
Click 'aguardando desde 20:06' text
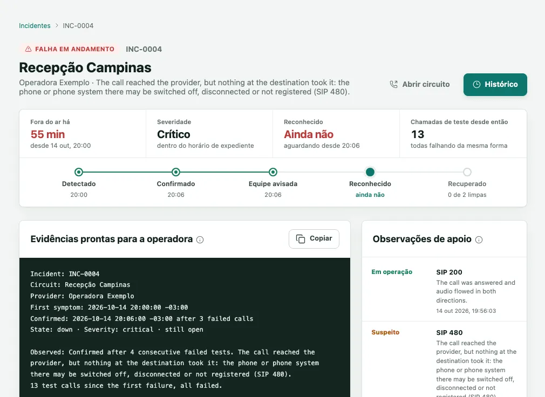(322, 146)
